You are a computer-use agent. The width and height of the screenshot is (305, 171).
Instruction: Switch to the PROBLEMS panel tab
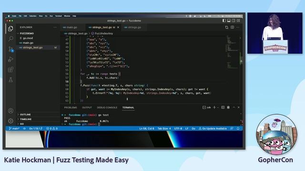(x=71, y=108)
